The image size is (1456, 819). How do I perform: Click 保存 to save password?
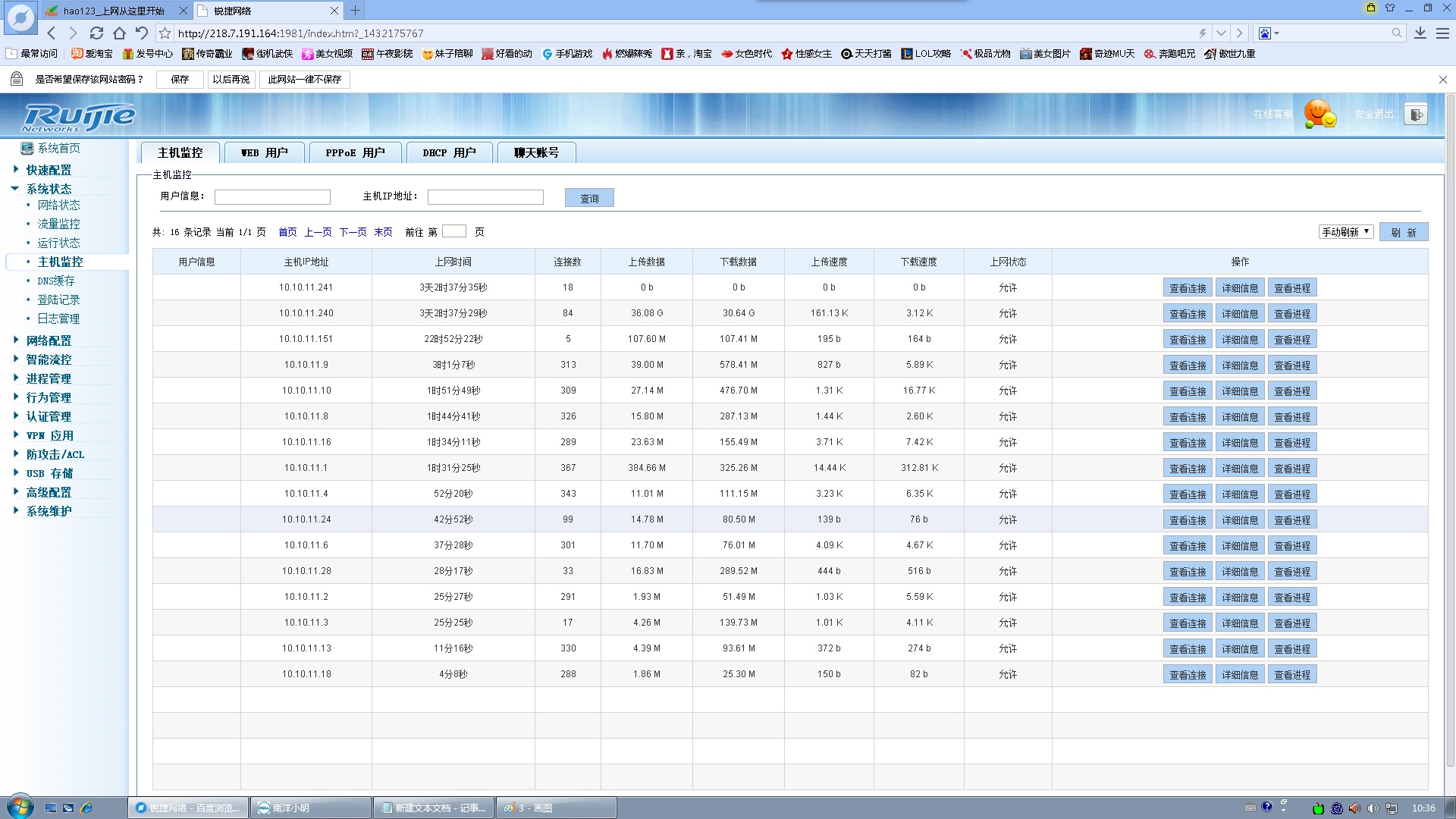coord(180,80)
